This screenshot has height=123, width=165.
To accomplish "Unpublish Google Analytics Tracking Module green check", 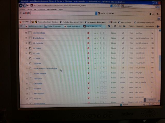I will (88, 68).
